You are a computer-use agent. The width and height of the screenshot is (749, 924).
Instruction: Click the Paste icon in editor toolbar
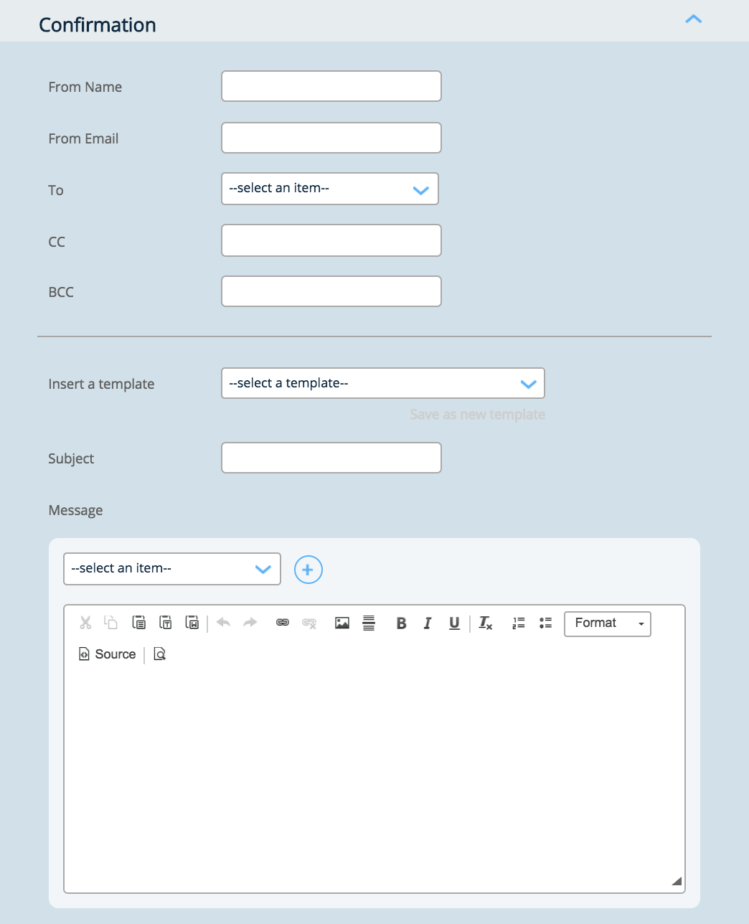[139, 623]
